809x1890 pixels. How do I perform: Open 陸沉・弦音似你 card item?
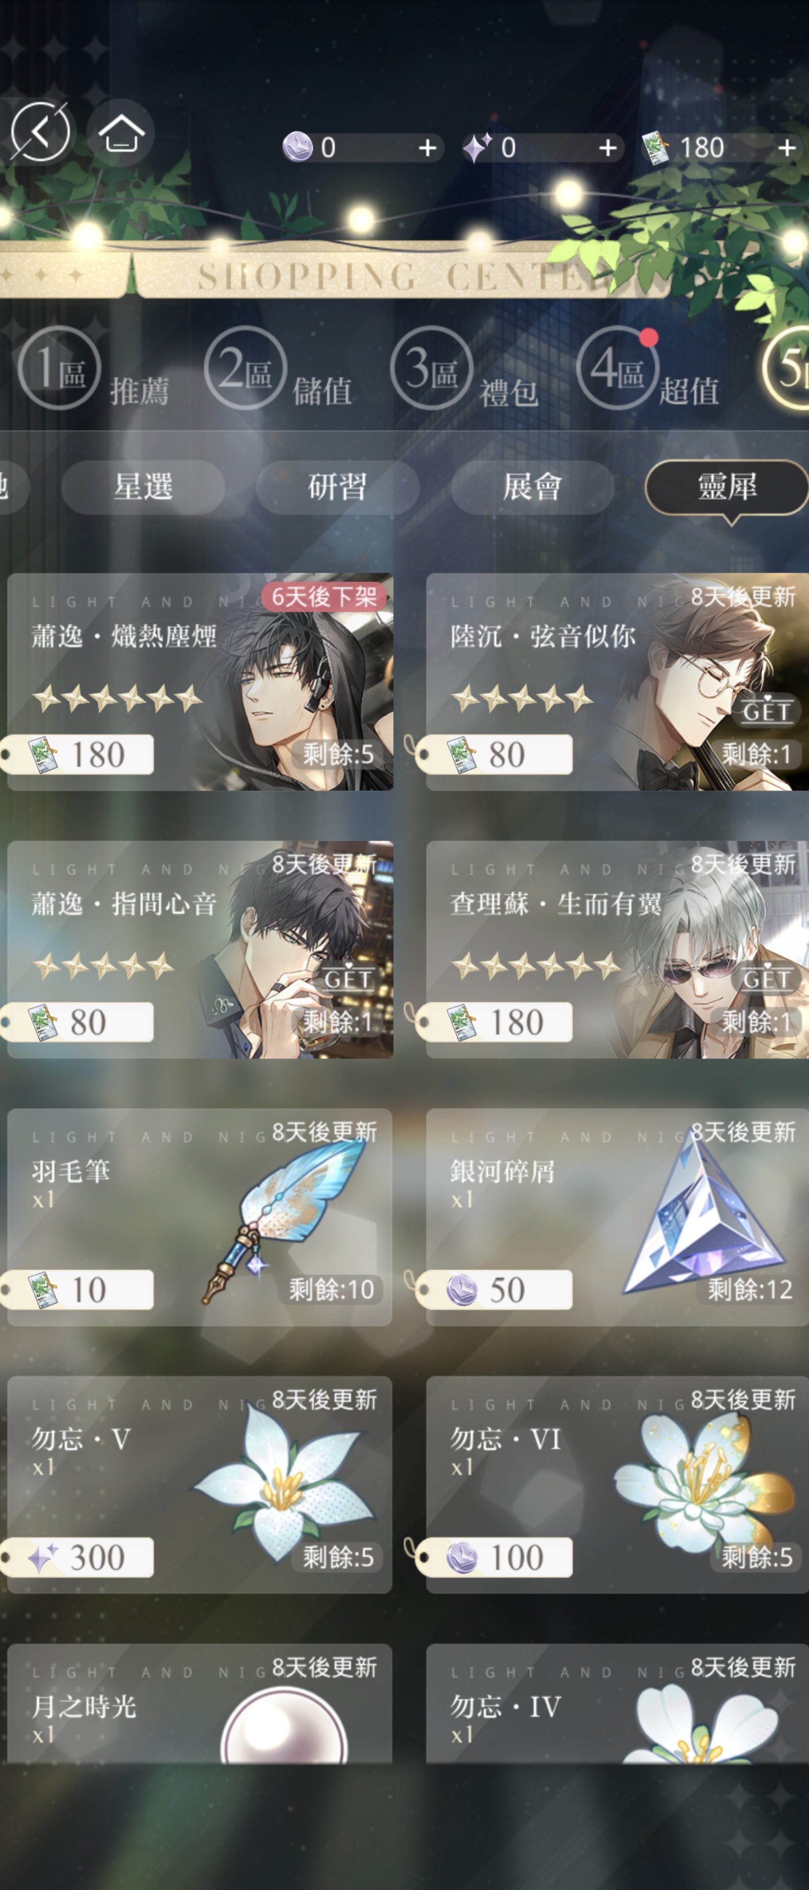(618, 682)
